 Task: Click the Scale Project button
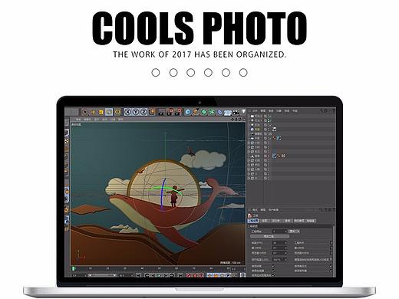(269, 236)
